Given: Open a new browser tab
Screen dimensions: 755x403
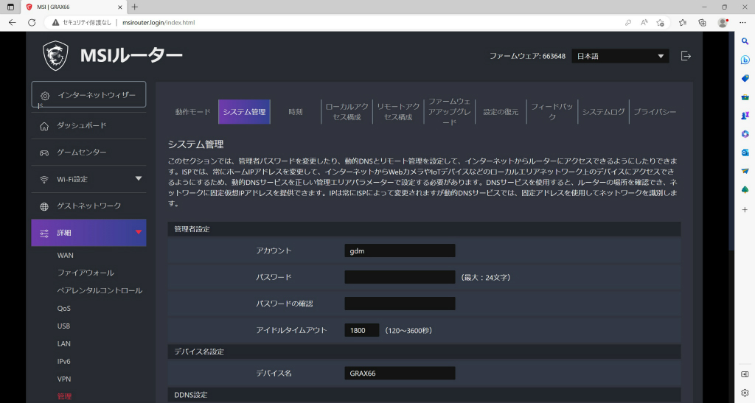Looking at the screenshot, I should (x=135, y=7).
